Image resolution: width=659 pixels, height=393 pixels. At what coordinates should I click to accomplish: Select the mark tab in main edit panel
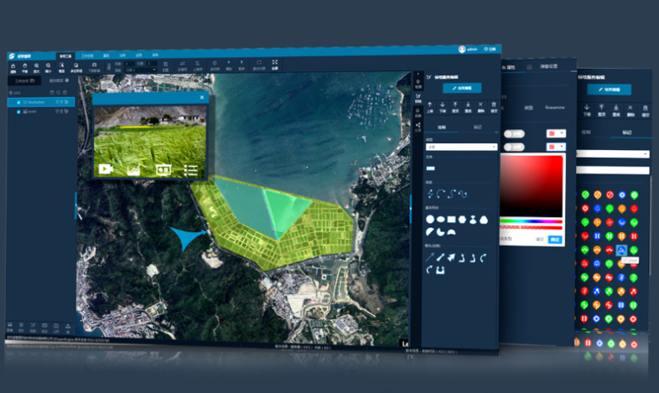pyautogui.click(x=478, y=127)
